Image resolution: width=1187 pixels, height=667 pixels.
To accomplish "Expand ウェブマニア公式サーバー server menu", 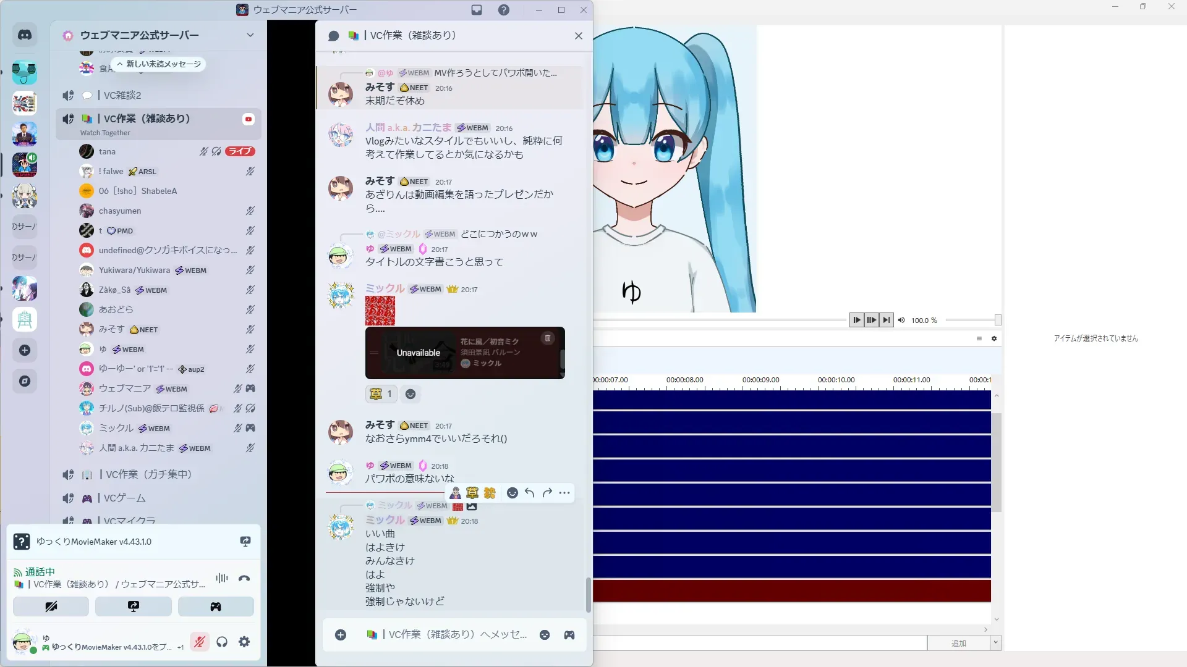I will coord(250,35).
